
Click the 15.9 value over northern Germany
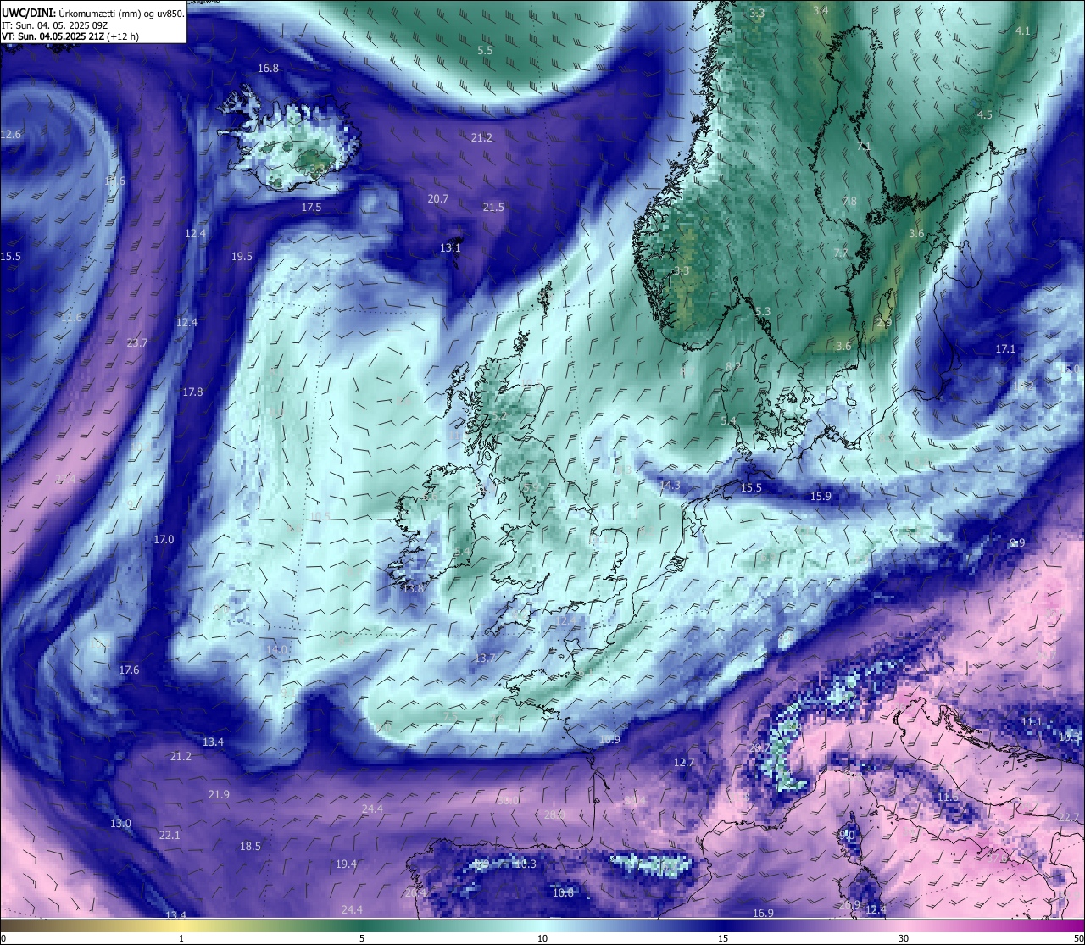pos(821,496)
